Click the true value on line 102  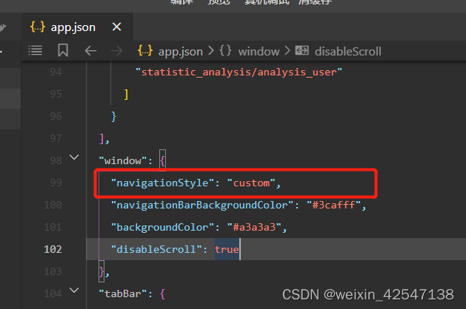click(227, 249)
